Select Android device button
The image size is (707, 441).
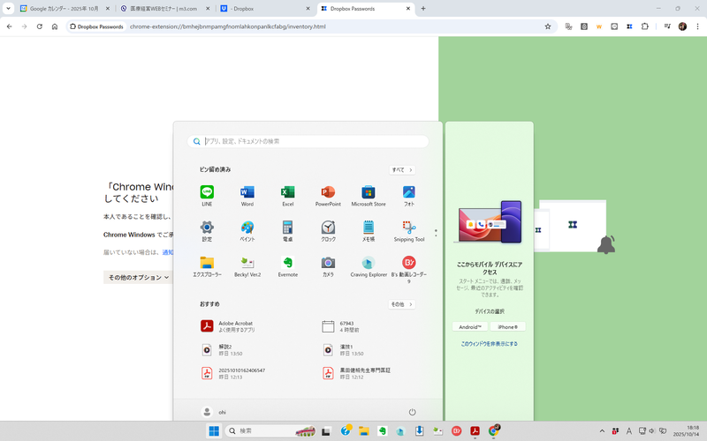click(469, 326)
